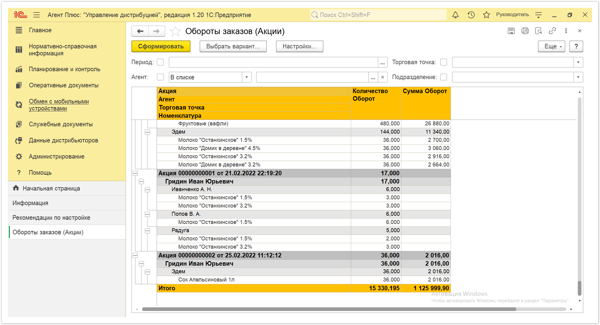
Task: Open Планирование и контроль section
Action: [65, 69]
